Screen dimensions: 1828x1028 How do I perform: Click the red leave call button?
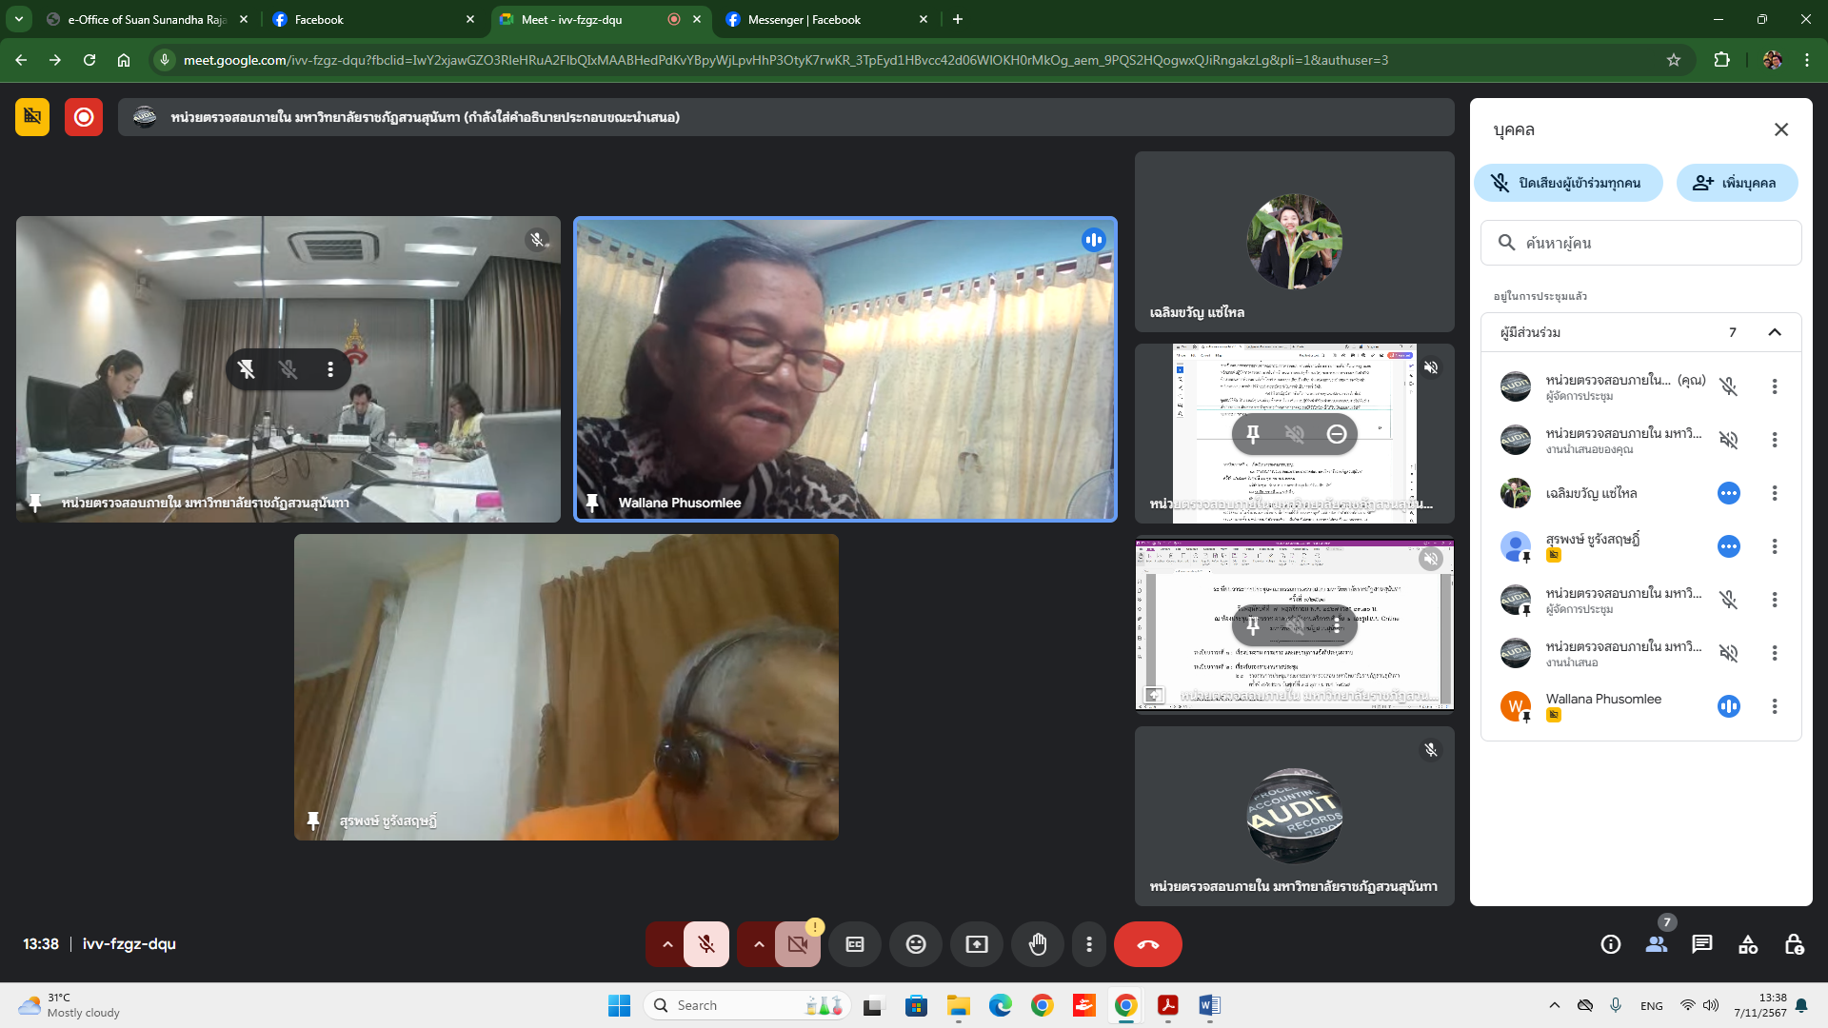coord(1148,944)
